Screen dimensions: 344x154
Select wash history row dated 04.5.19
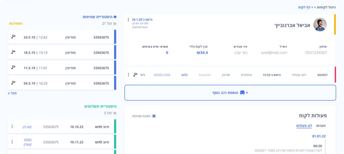62,83
